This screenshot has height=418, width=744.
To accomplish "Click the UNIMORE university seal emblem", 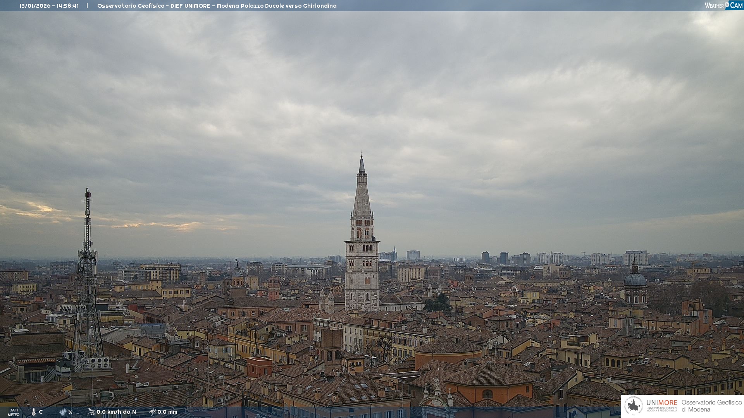I will (x=634, y=406).
